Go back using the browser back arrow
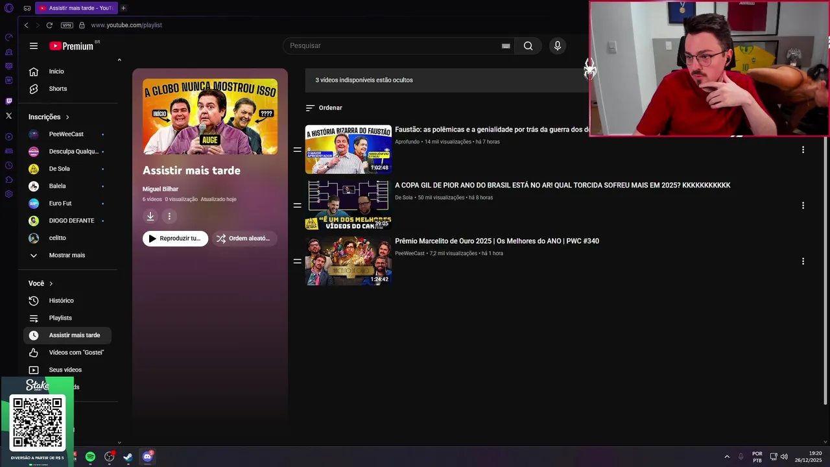 point(26,25)
